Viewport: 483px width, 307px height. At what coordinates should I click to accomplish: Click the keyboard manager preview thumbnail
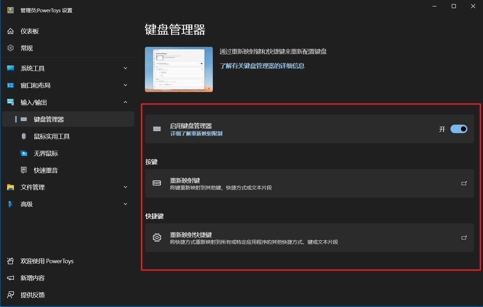click(179, 69)
